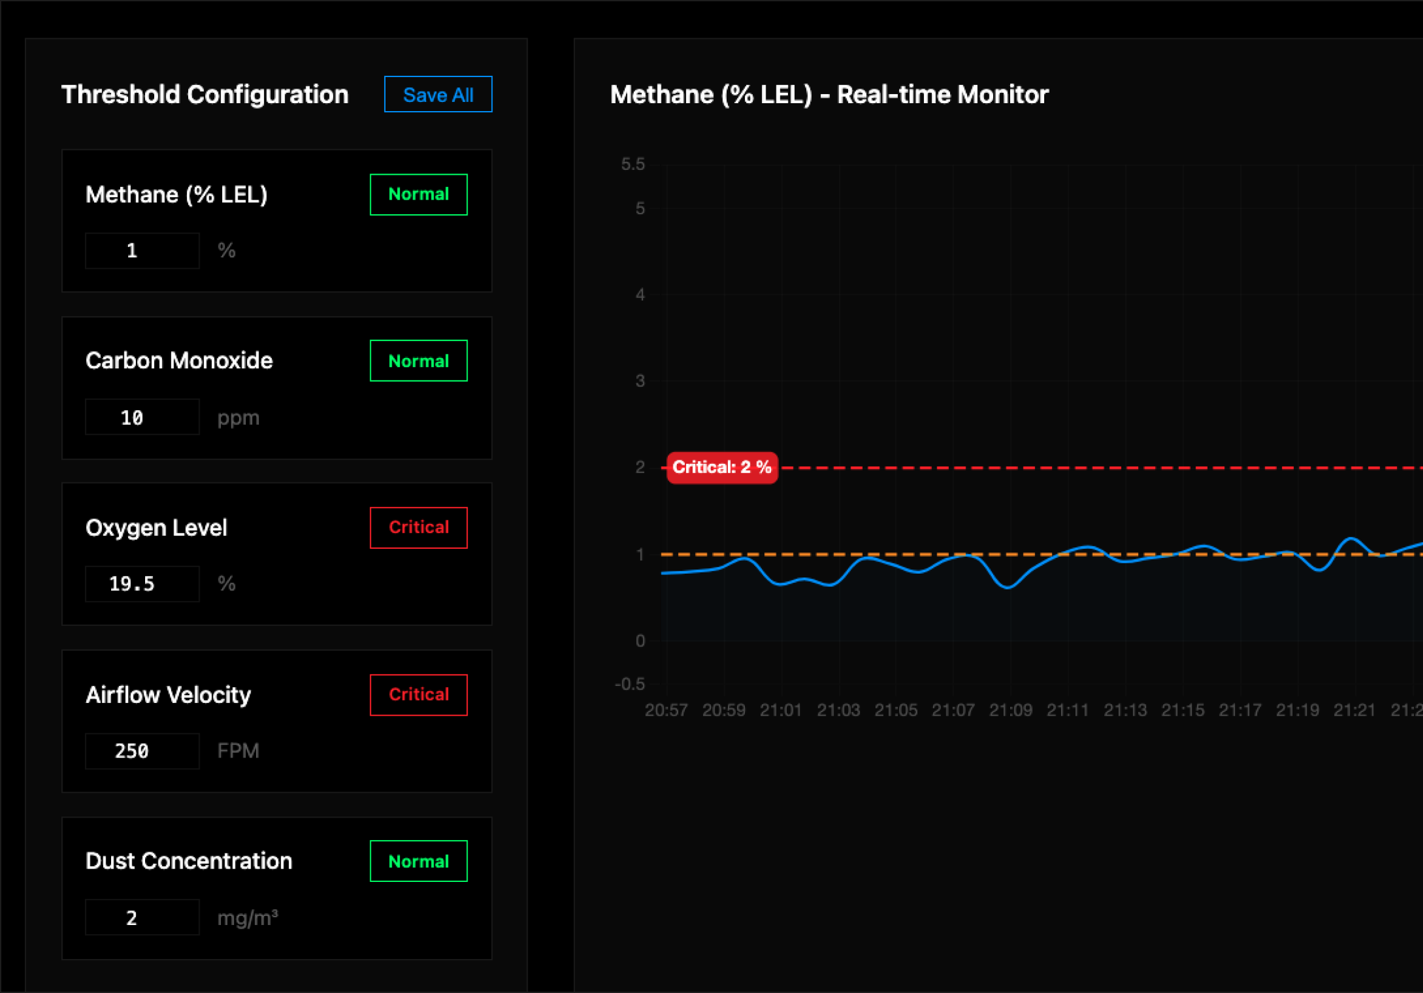The image size is (1423, 993).
Task: Click the Critical status badge for Airflow Velocity
Action: tap(418, 694)
